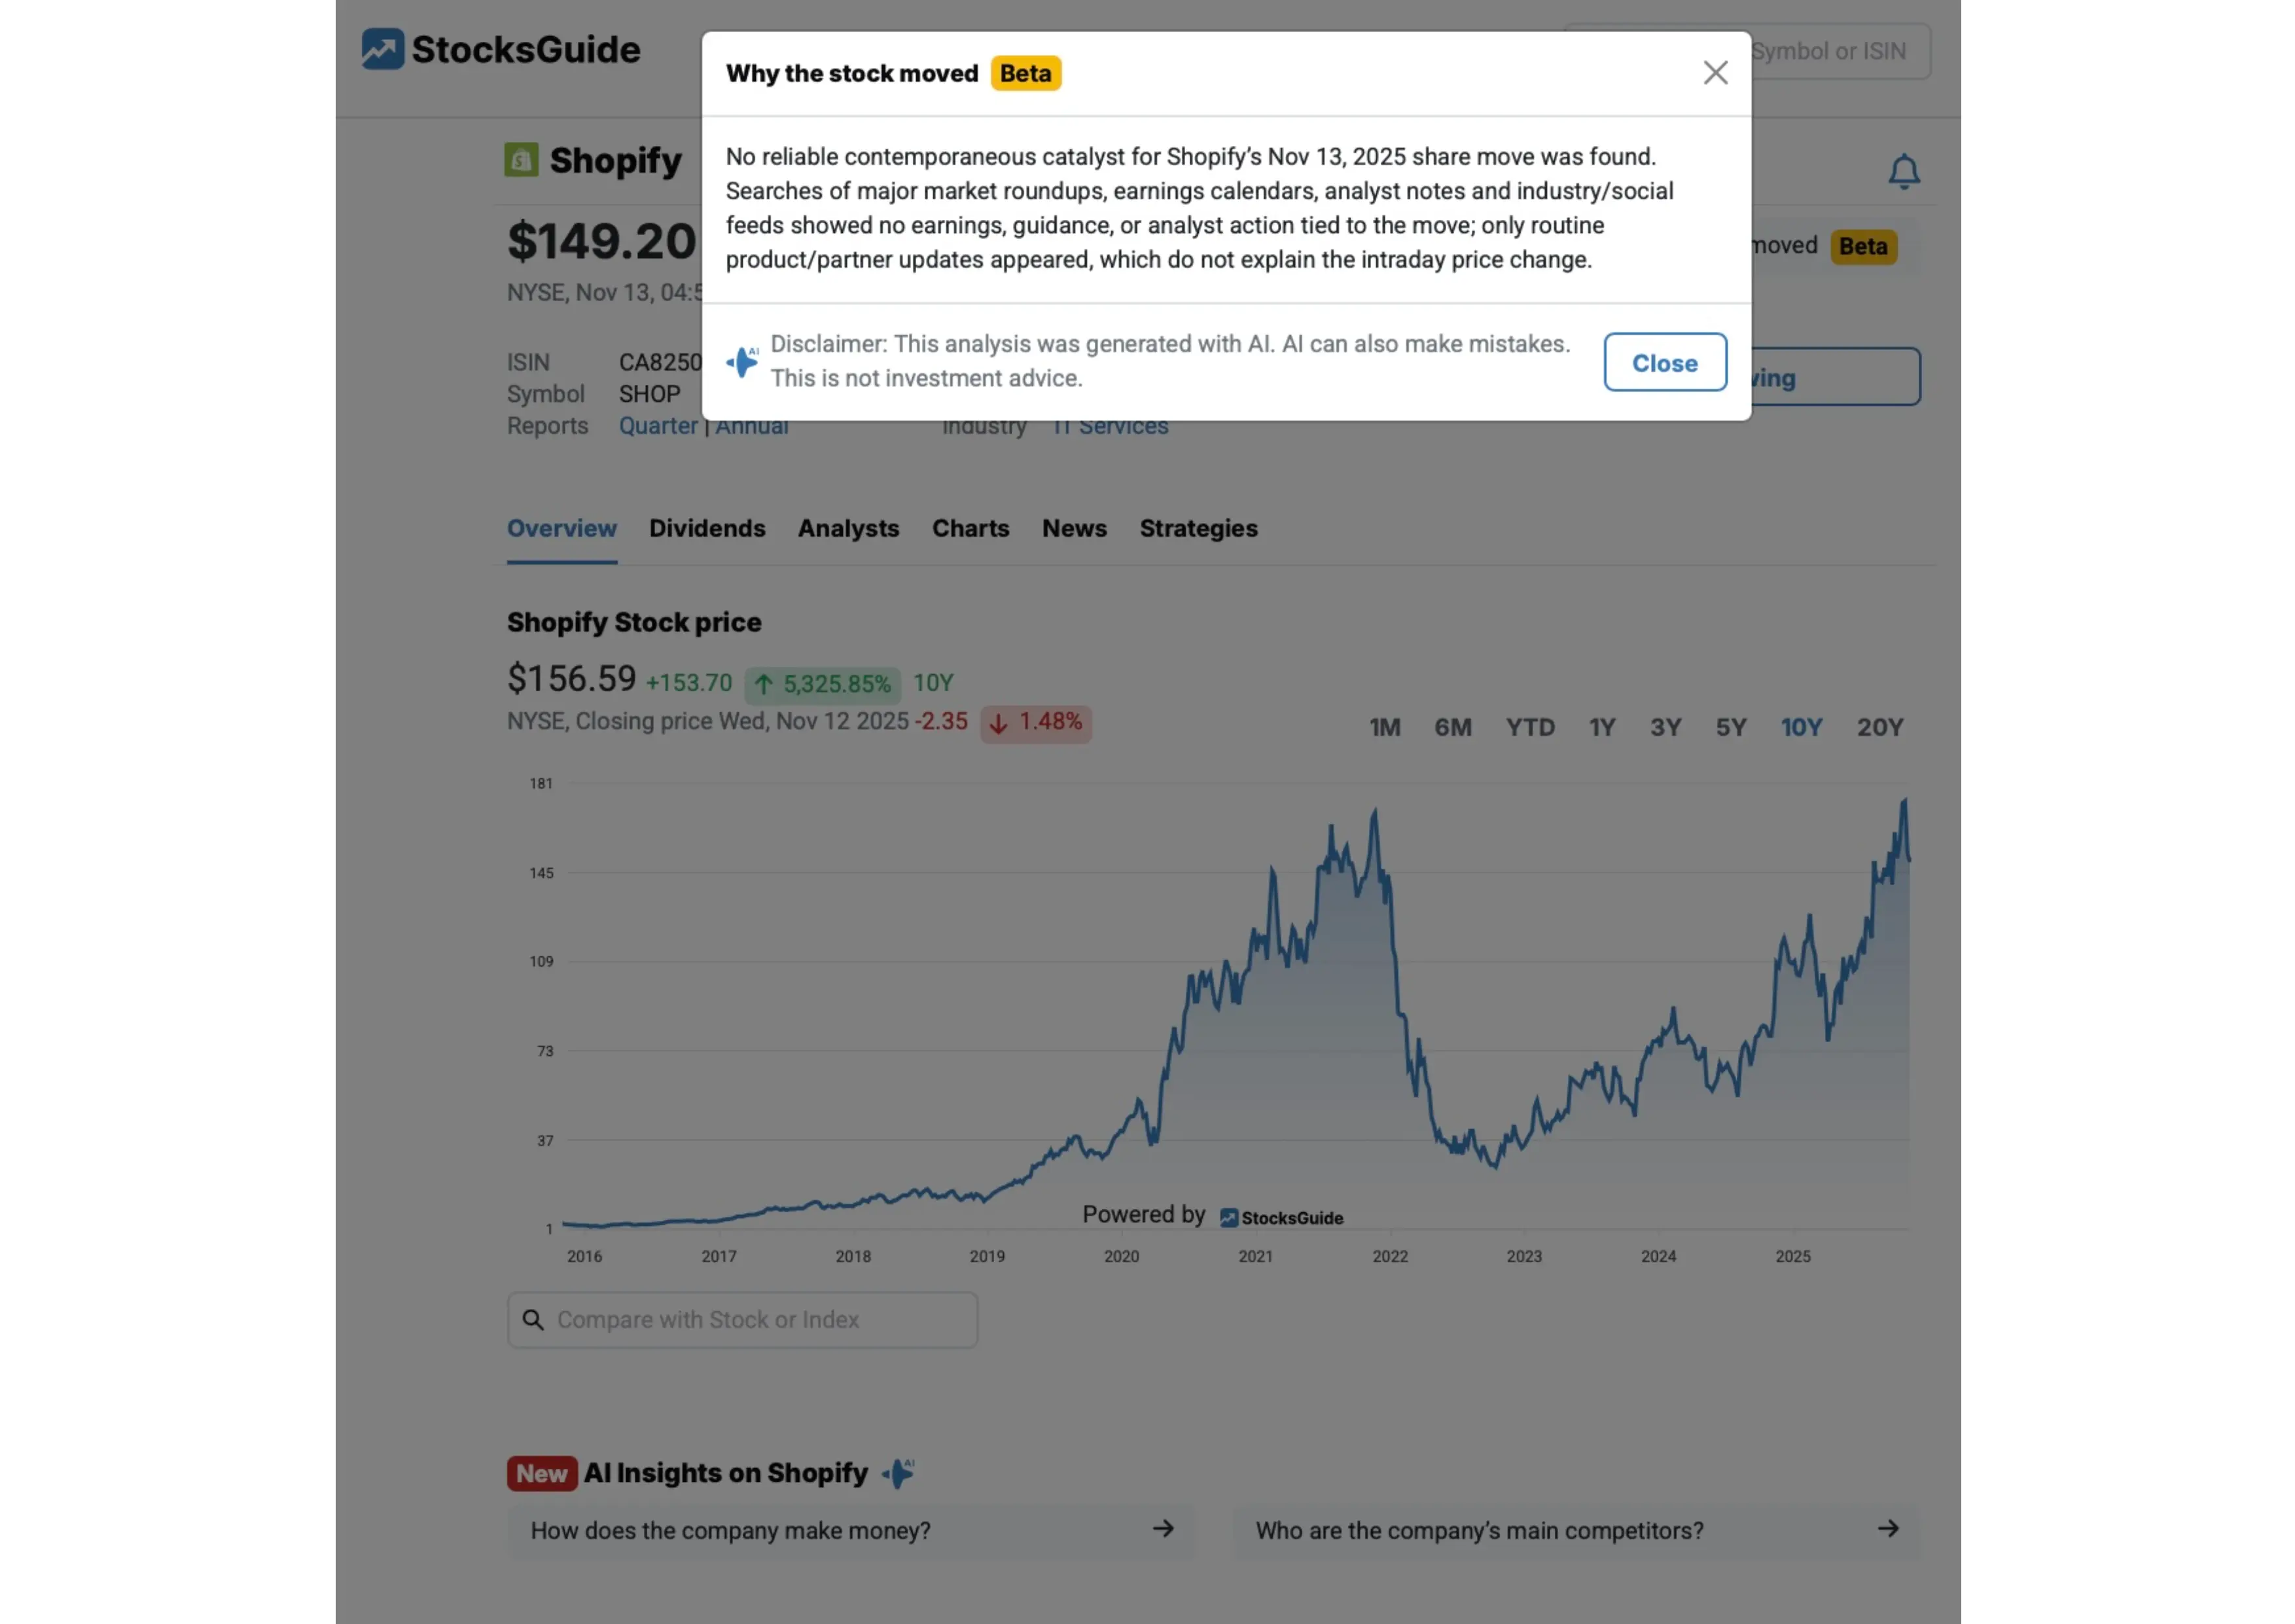Open the IT Services industry link
2295x1624 pixels.
point(1109,425)
